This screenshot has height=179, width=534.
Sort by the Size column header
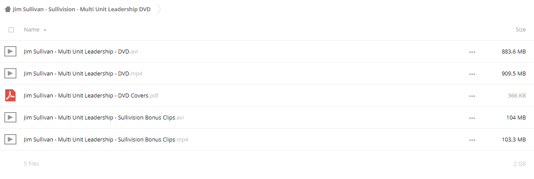(521, 30)
